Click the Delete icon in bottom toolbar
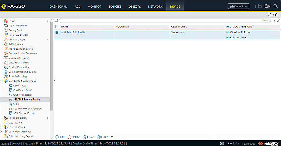 tap(69, 137)
